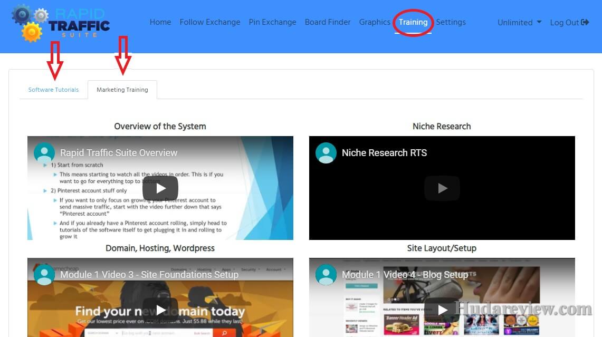Open the Module 1 Video 4 title link
602x337 pixels.
click(405, 274)
